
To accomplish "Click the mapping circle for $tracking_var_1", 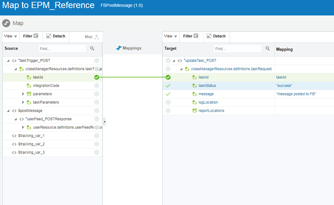I will [x=97, y=136].
